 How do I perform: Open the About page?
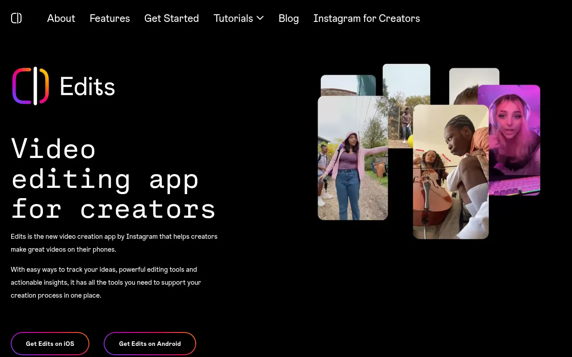(61, 18)
